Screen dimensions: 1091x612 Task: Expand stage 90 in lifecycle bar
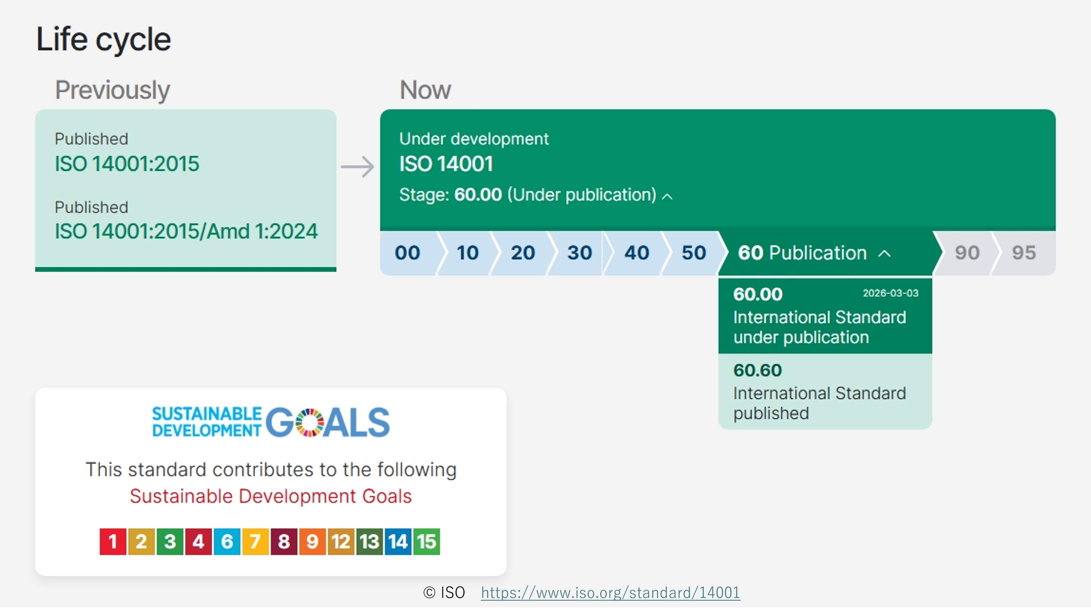[967, 253]
